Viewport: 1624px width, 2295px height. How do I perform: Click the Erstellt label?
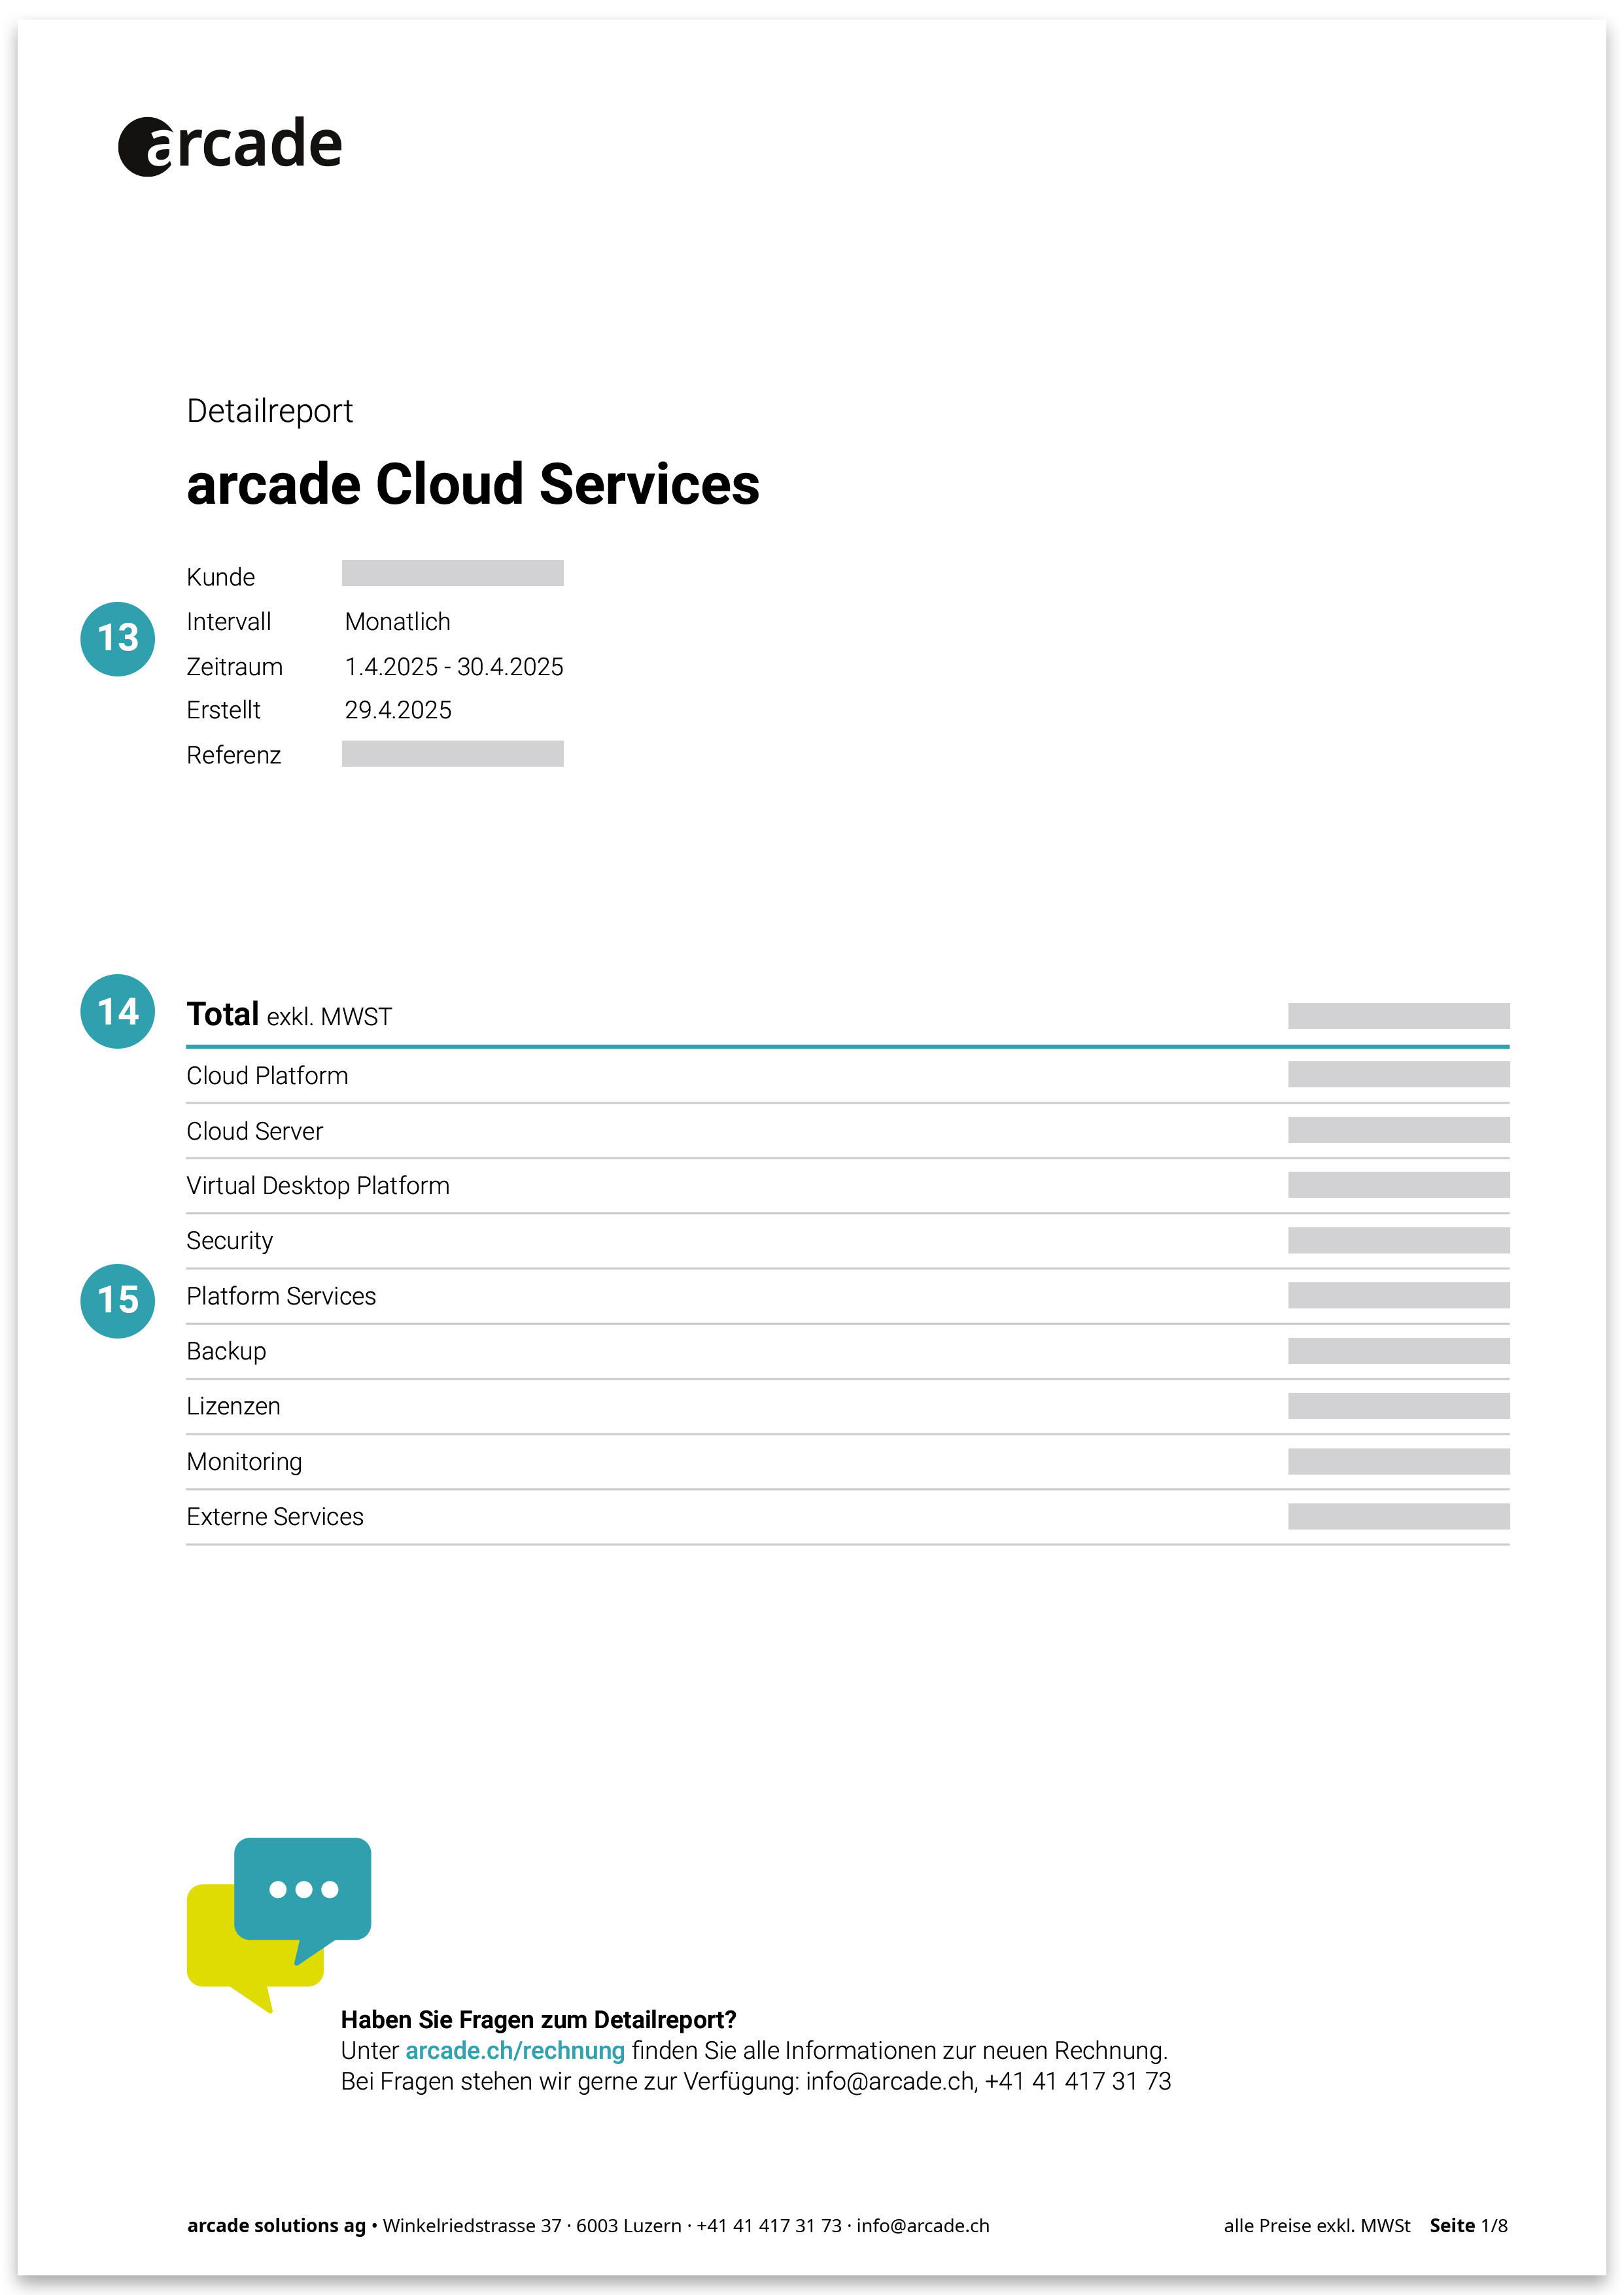[223, 710]
